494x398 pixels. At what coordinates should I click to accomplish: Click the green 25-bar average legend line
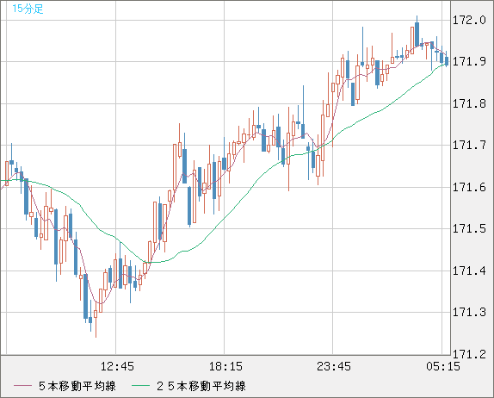140,386
